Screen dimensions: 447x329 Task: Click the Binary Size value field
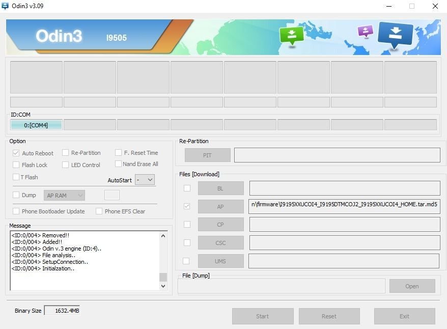click(62, 311)
